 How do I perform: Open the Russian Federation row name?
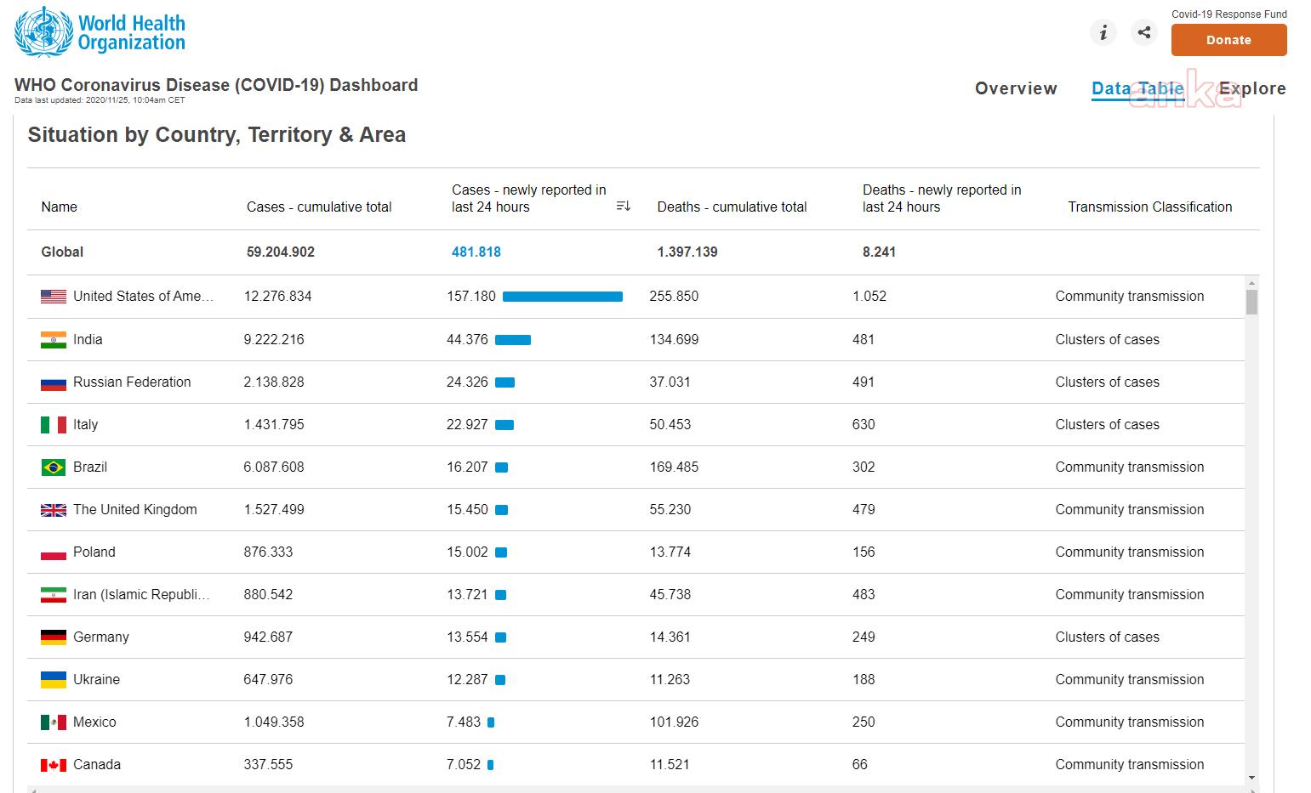[x=132, y=382]
